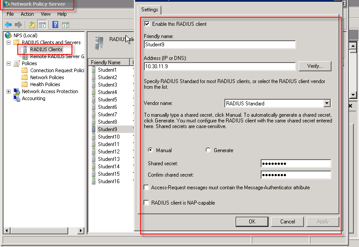Screen dimensions: 359x247
Task: Open the View menu
Action: tap(45, 14)
